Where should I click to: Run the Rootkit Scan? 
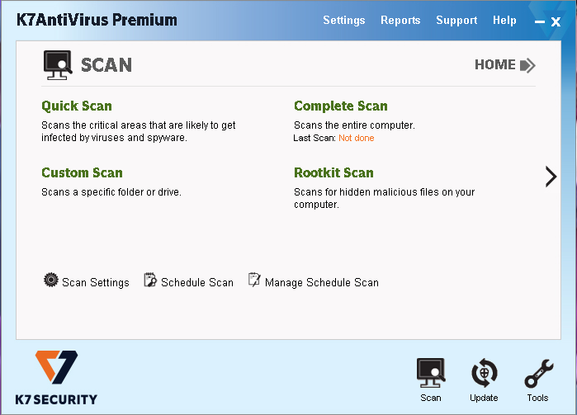click(x=333, y=172)
